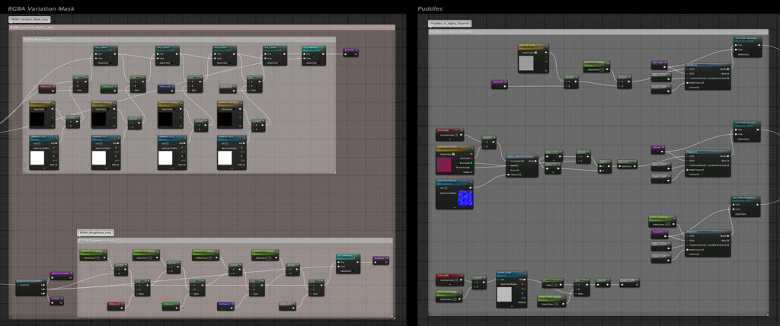The height and width of the screenshot is (326, 780).
Task: Select the Use_RGBMask switch node in RGBA_Roughness_Lerp group
Action: [x=348, y=264]
